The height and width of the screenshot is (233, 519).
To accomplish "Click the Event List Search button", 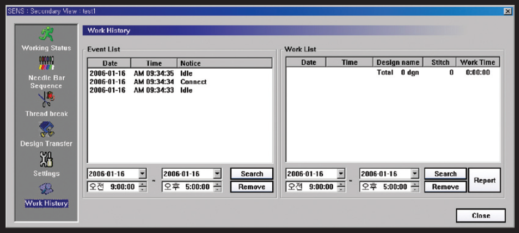I will tap(252, 174).
